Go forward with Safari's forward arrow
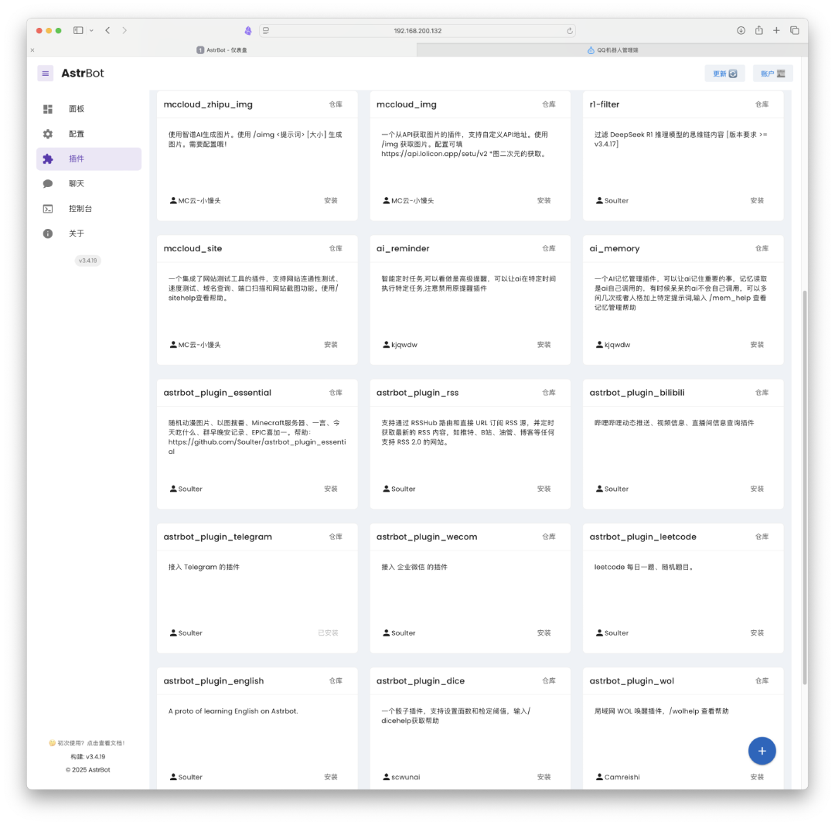 click(x=124, y=30)
